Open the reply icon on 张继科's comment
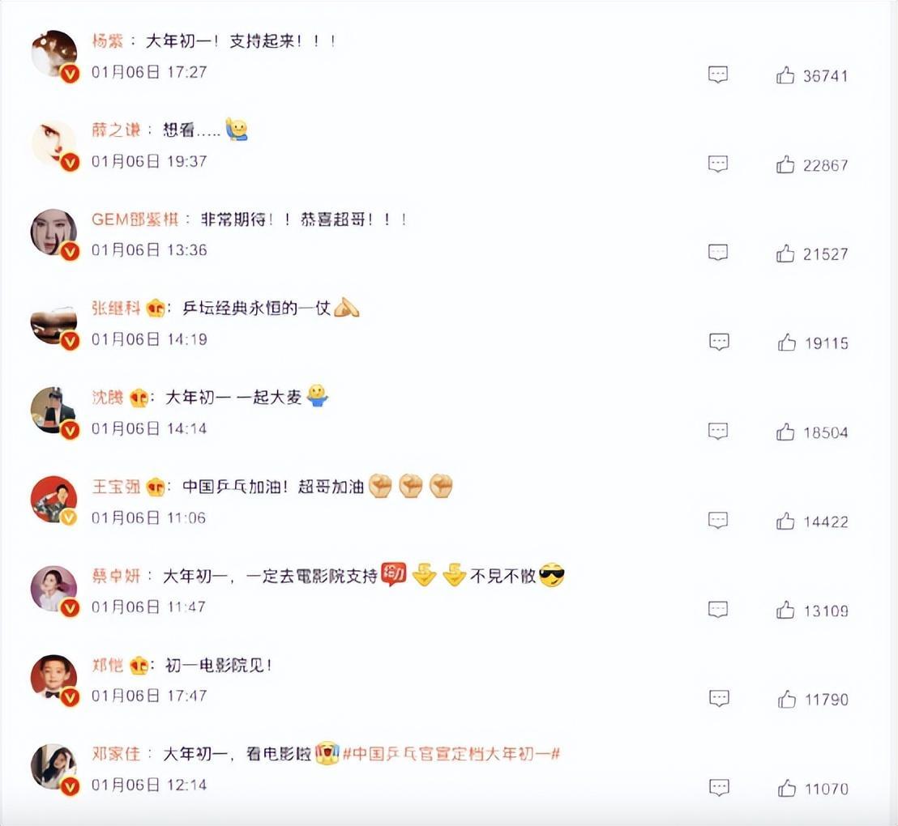The height and width of the screenshot is (826, 898). coord(720,342)
